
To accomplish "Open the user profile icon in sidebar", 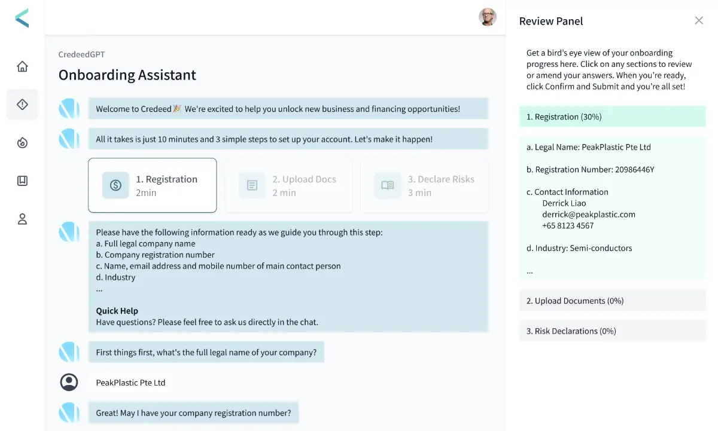I will pyautogui.click(x=22, y=219).
